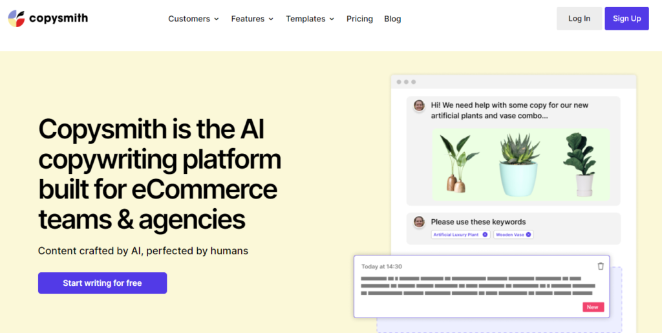Expand the Features dropdown menu
This screenshot has width=662, height=333.
(252, 19)
